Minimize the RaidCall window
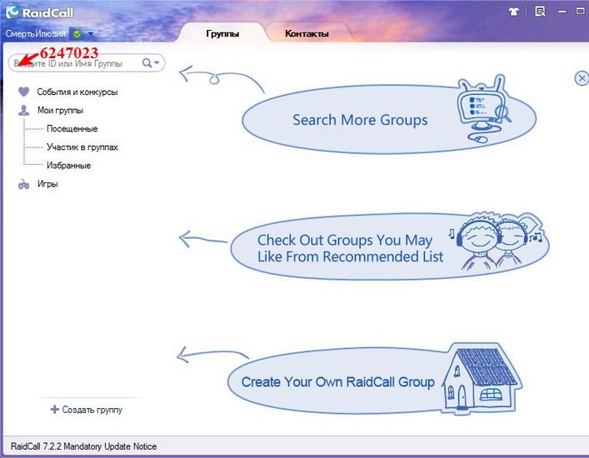The width and height of the screenshot is (589, 458). click(562, 12)
